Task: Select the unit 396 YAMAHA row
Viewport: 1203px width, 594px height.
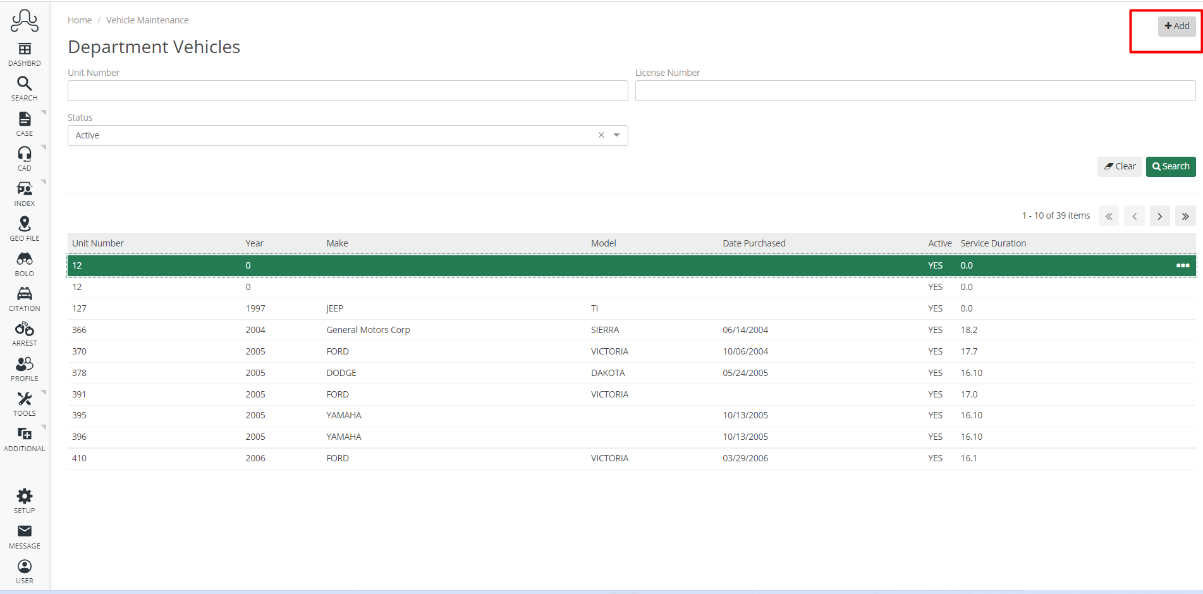Action: [x=632, y=437]
